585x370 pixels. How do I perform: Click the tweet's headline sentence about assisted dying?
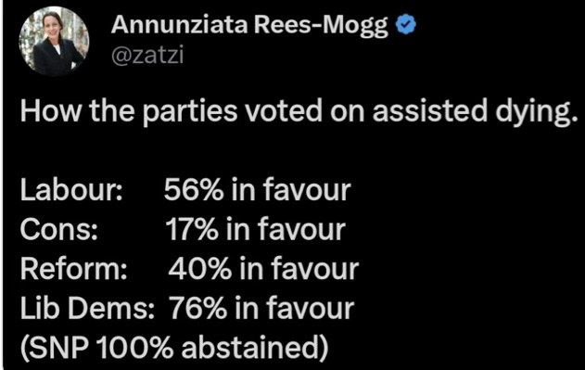click(297, 112)
